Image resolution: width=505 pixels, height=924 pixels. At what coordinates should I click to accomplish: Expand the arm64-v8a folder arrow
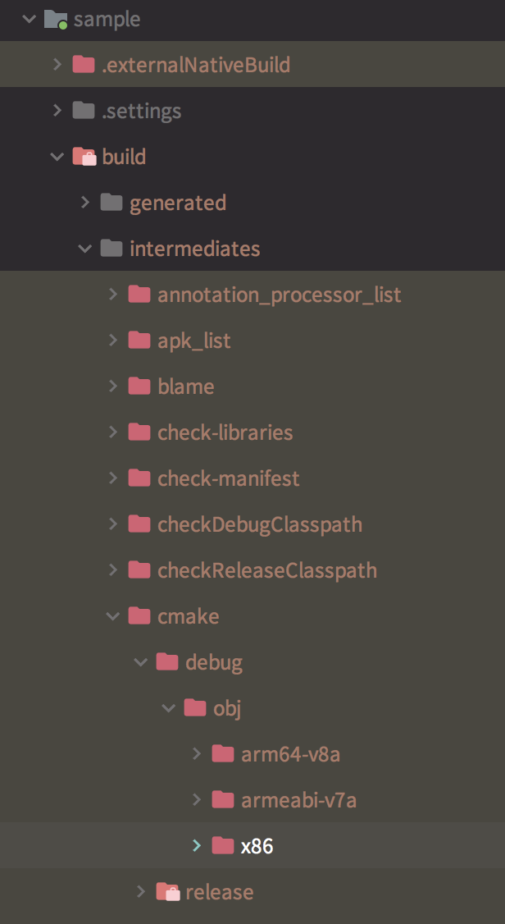[197, 753]
